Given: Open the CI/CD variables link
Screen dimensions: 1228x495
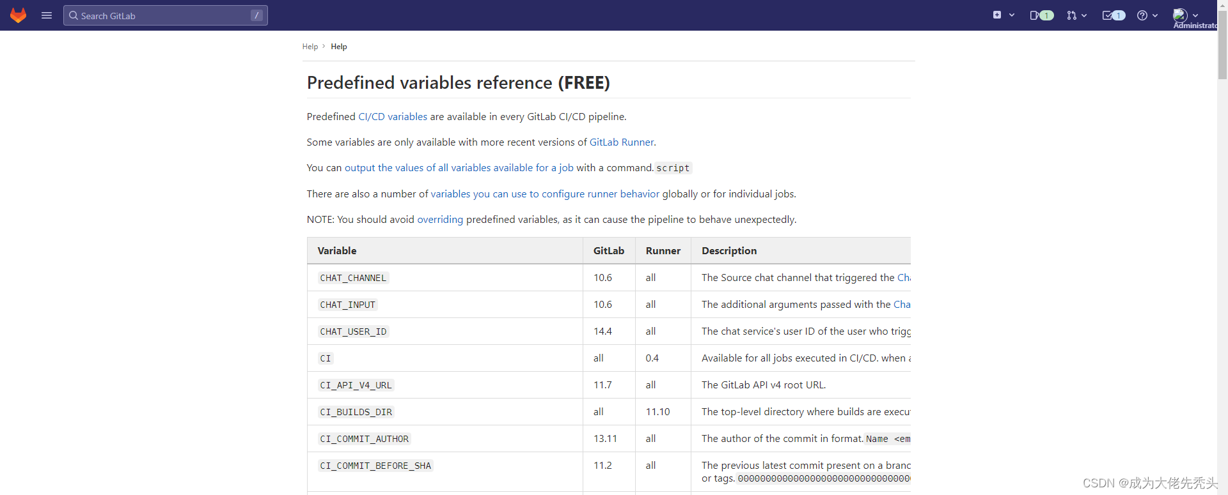Looking at the screenshot, I should click(x=393, y=117).
